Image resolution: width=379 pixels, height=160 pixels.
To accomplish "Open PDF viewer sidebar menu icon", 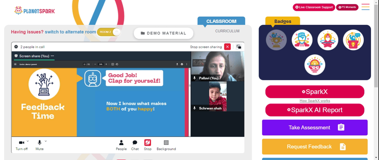I will tap(16, 64).
